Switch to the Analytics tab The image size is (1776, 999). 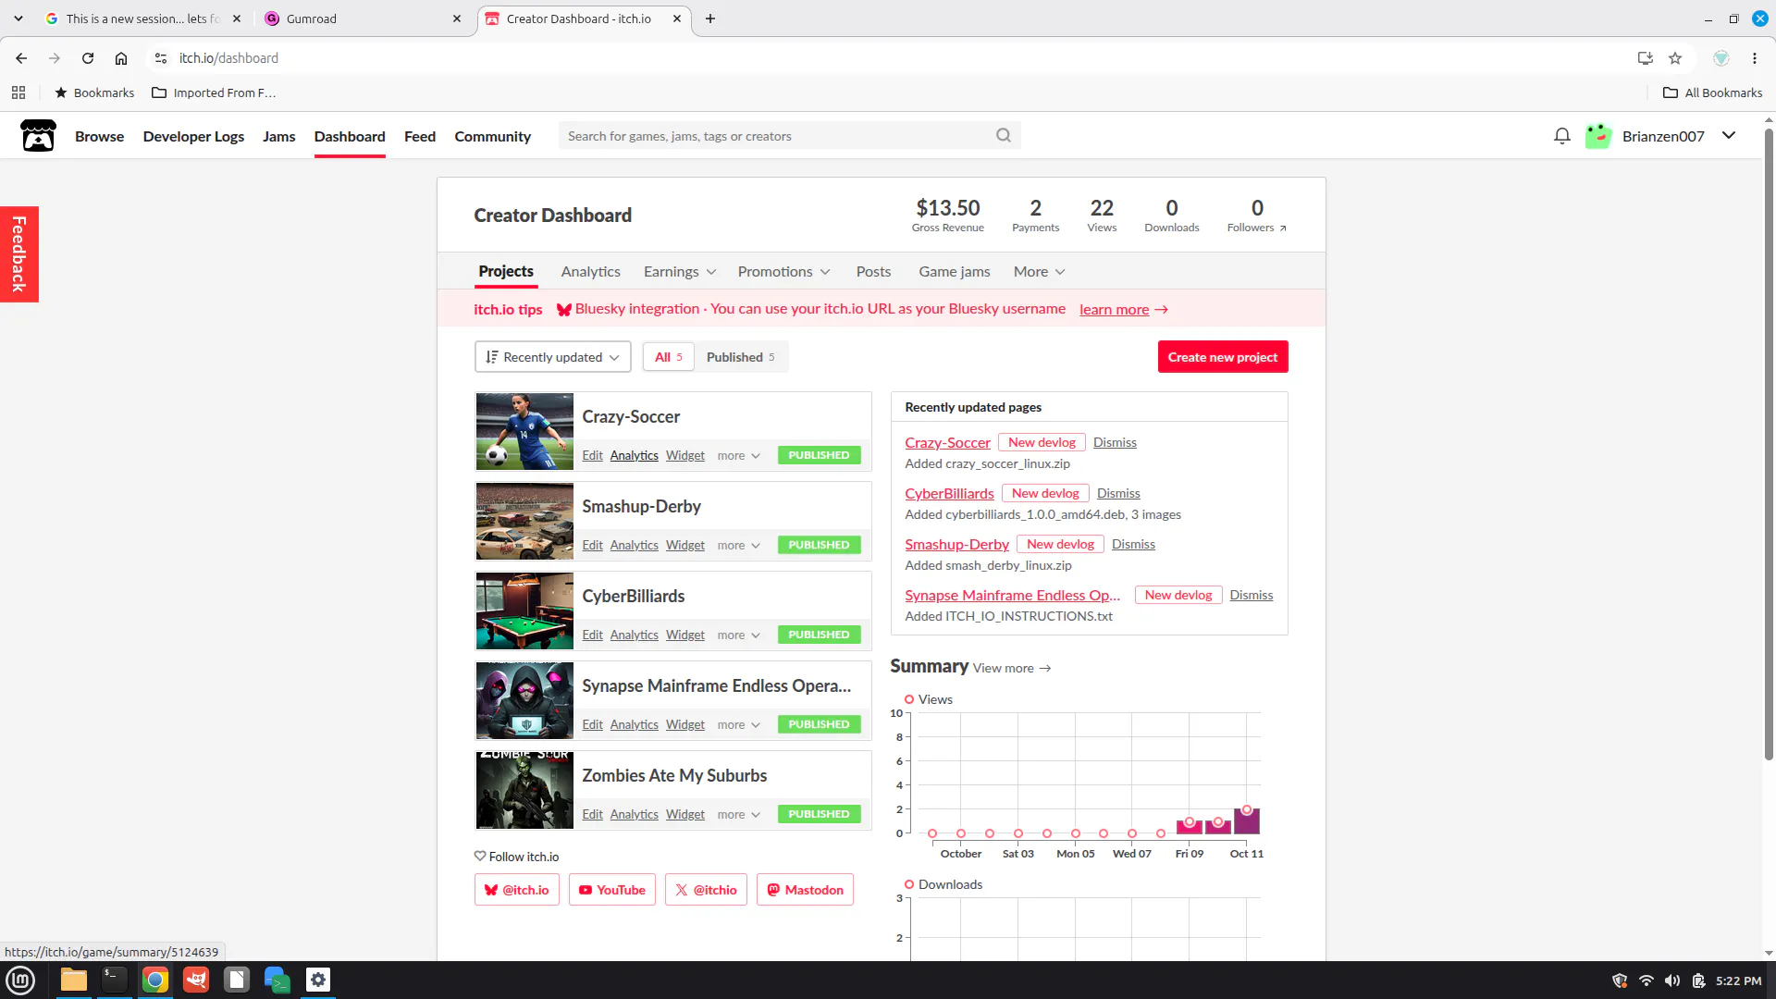(590, 272)
